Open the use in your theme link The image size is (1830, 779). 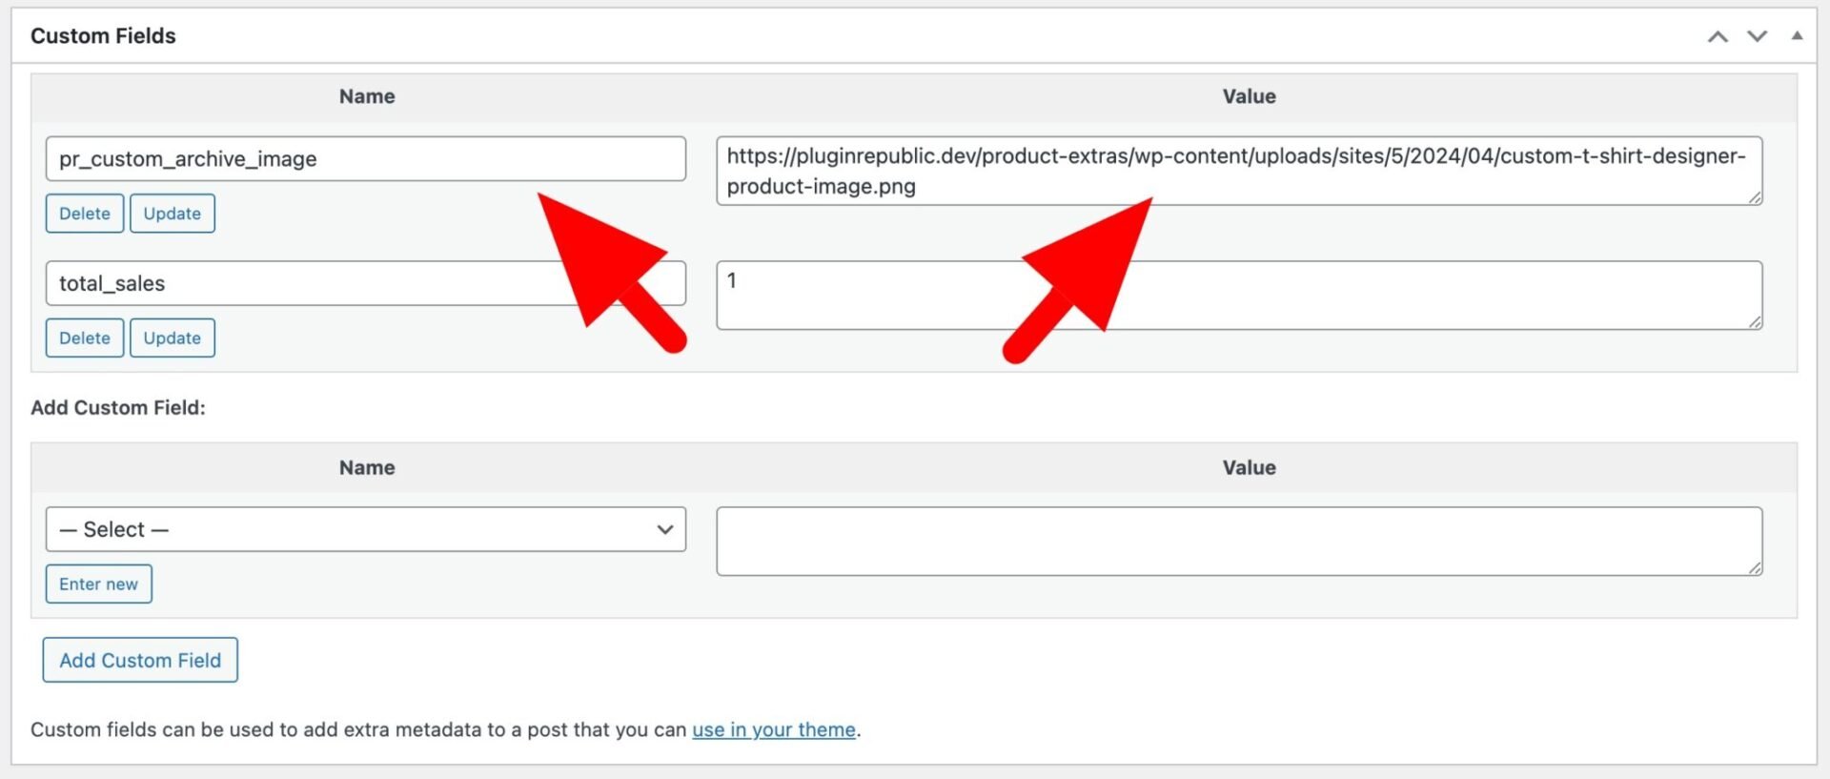point(773,729)
